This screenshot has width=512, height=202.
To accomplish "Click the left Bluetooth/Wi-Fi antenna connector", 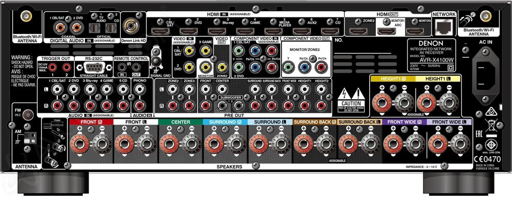I will (26, 16).
